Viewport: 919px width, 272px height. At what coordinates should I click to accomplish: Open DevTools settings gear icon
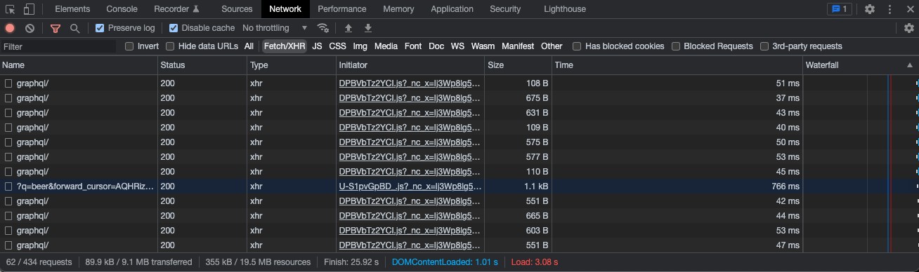(x=870, y=9)
